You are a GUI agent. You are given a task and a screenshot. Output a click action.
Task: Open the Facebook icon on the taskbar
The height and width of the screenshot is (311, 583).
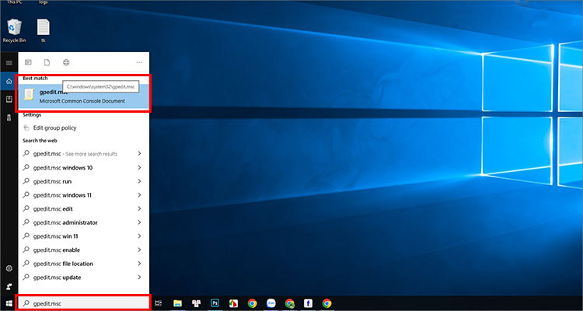point(308,303)
